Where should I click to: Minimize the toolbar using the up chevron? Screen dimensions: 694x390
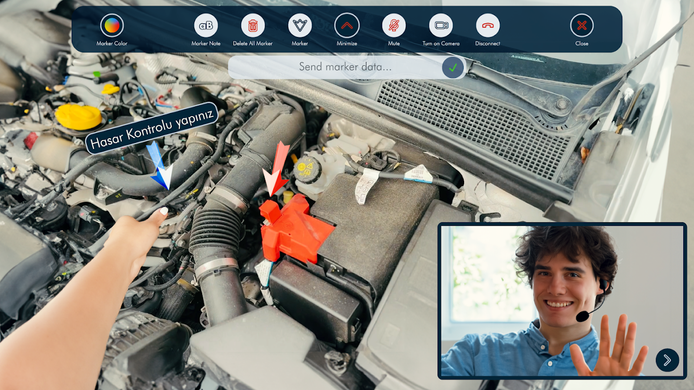coord(347,25)
